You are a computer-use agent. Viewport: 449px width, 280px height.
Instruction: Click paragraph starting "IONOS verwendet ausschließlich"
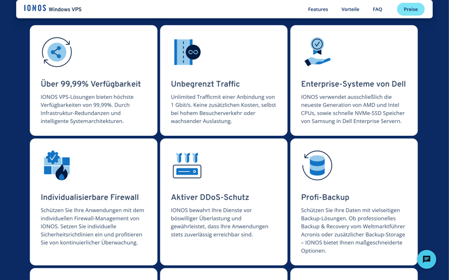[x=353, y=109]
